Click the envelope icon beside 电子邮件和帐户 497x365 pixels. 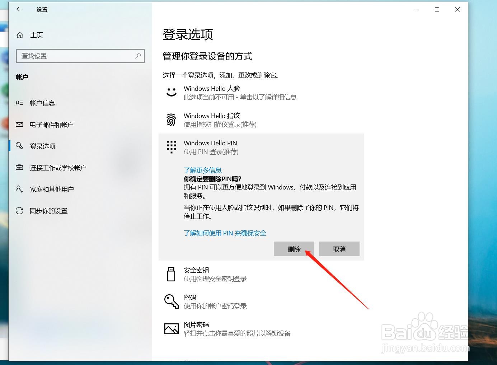pyautogui.click(x=20, y=125)
